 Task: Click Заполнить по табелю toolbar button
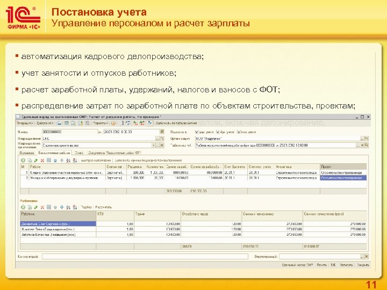(176, 123)
